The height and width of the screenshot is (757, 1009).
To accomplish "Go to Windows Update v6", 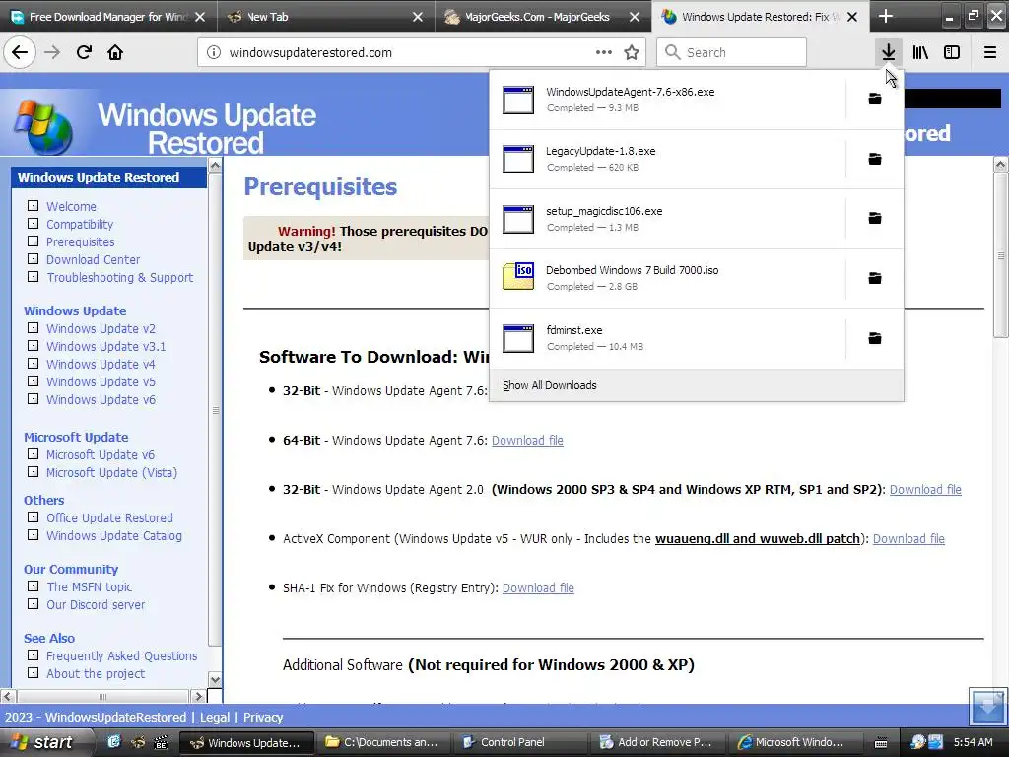I will pyautogui.click(x=101, y=400).
